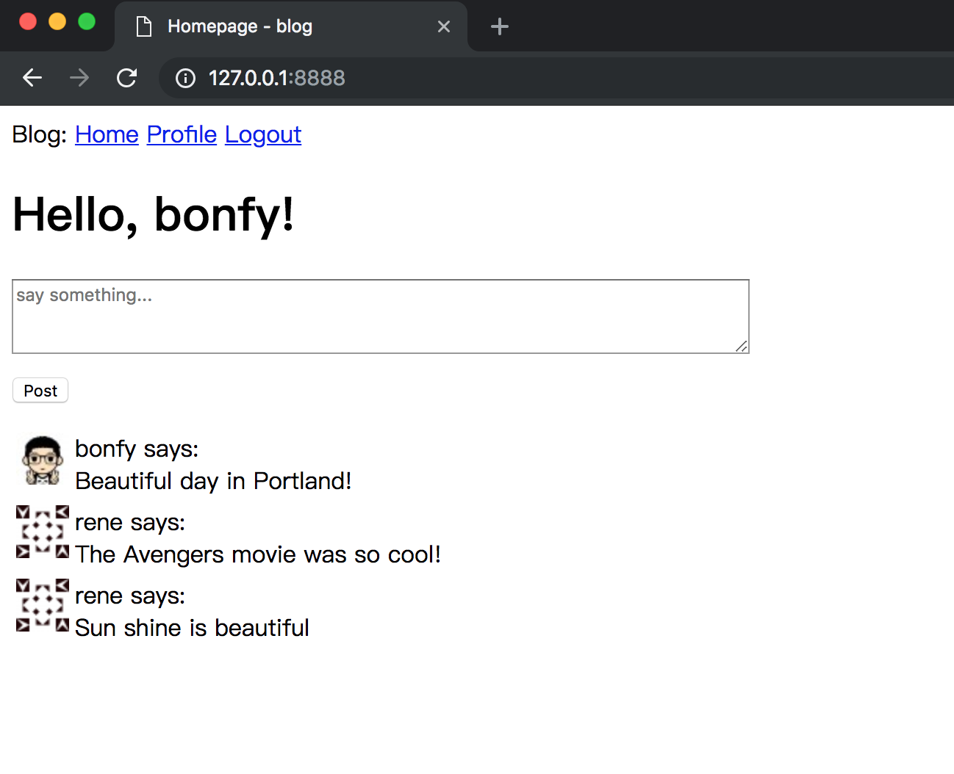Image resolution: width=954 pixels, height=774 pixels.
Task: Close the Homepage - blog tab
Action: click(444, 27)
